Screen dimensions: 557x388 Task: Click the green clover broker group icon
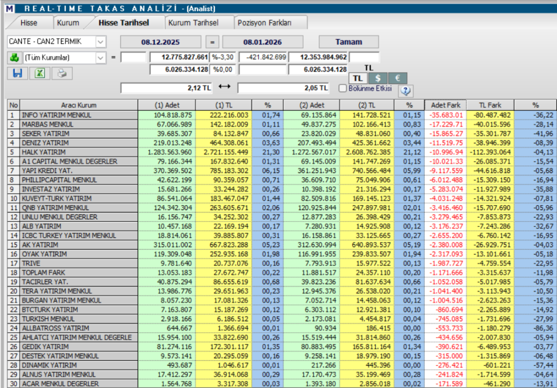tap(15, 58)
